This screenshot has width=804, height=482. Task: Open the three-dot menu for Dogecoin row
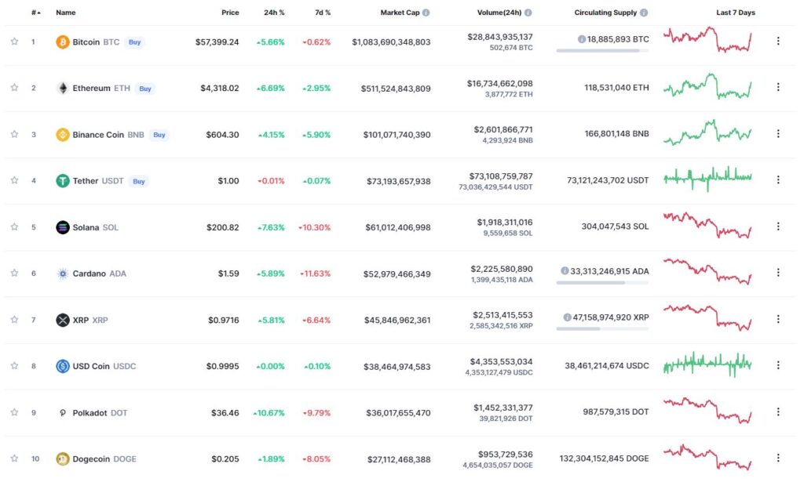[778, 458]
